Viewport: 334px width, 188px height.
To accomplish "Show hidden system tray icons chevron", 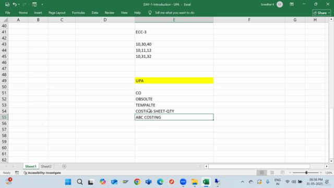I will (242, 182).
